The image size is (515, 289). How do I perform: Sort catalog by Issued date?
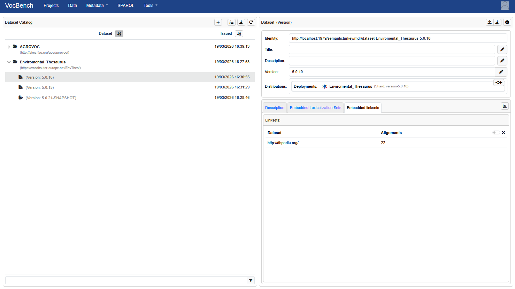pyautogui.click(x=239, y=34)
